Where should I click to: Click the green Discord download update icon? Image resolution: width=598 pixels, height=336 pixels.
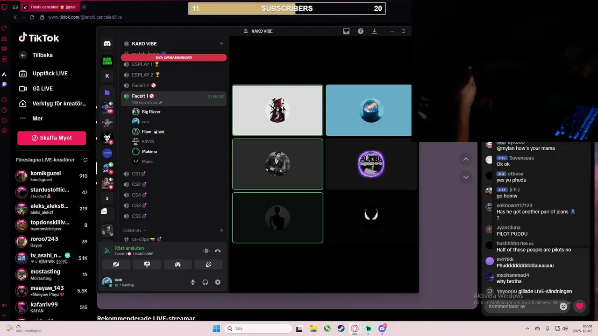(x=374, y=31)
